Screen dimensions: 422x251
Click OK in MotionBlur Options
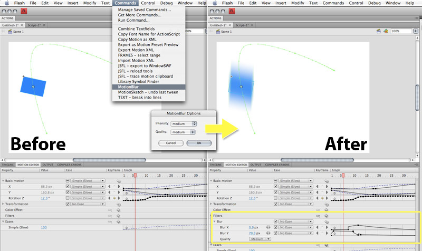[199, 143]
